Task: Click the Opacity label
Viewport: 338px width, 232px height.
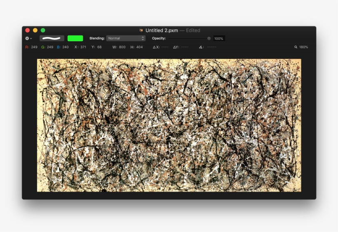Action: pyautogui.click(x=159, y=38)
